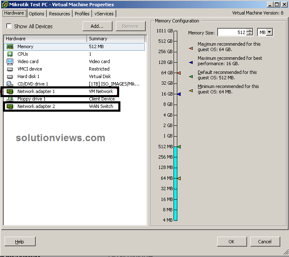Viewport: 289px width, 257px height.
Task: Click the 1 GB tick on memory scale
Action: [x=176, y=136]
